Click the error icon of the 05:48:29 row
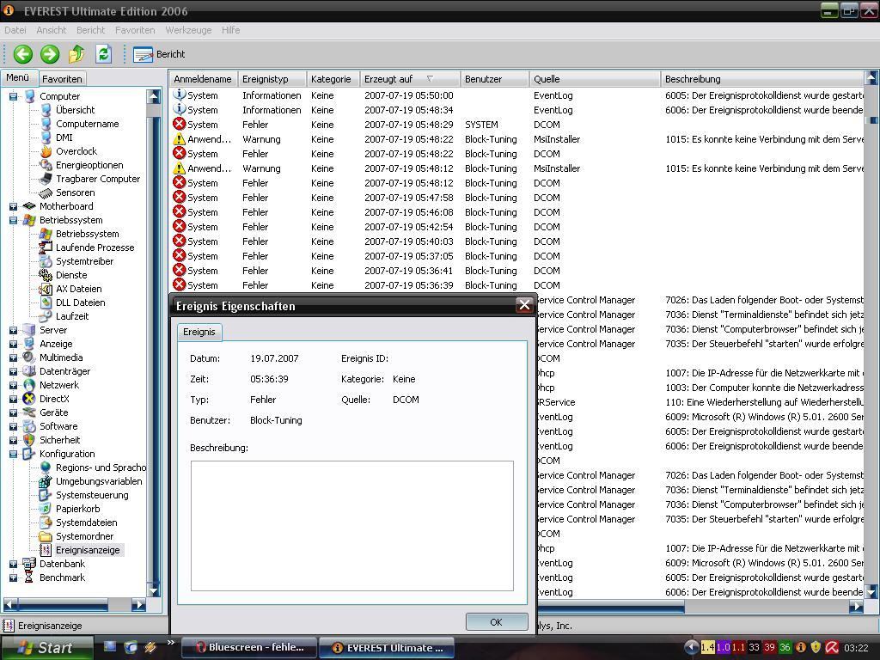This screenshot has height=660, width=880. tap(179, 124)
